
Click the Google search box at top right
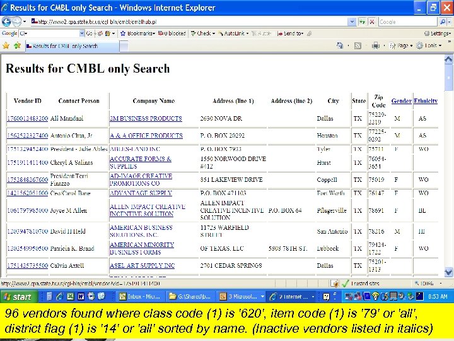[x=407, y=21]
